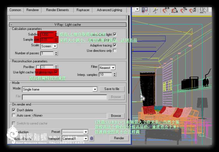This screenshot has width=219, height=152.
Task: Uncheck the Don't delete checkbox
Action: pos(14,110)
